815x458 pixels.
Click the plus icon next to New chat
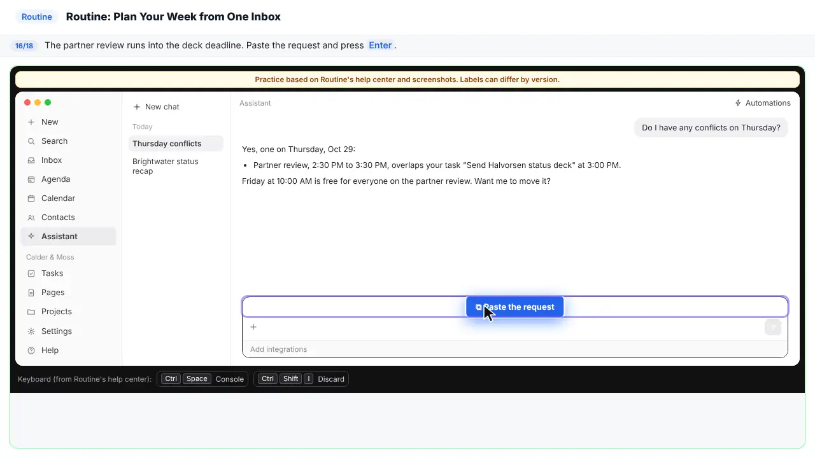pyautogui.click(x=136, y=107)
